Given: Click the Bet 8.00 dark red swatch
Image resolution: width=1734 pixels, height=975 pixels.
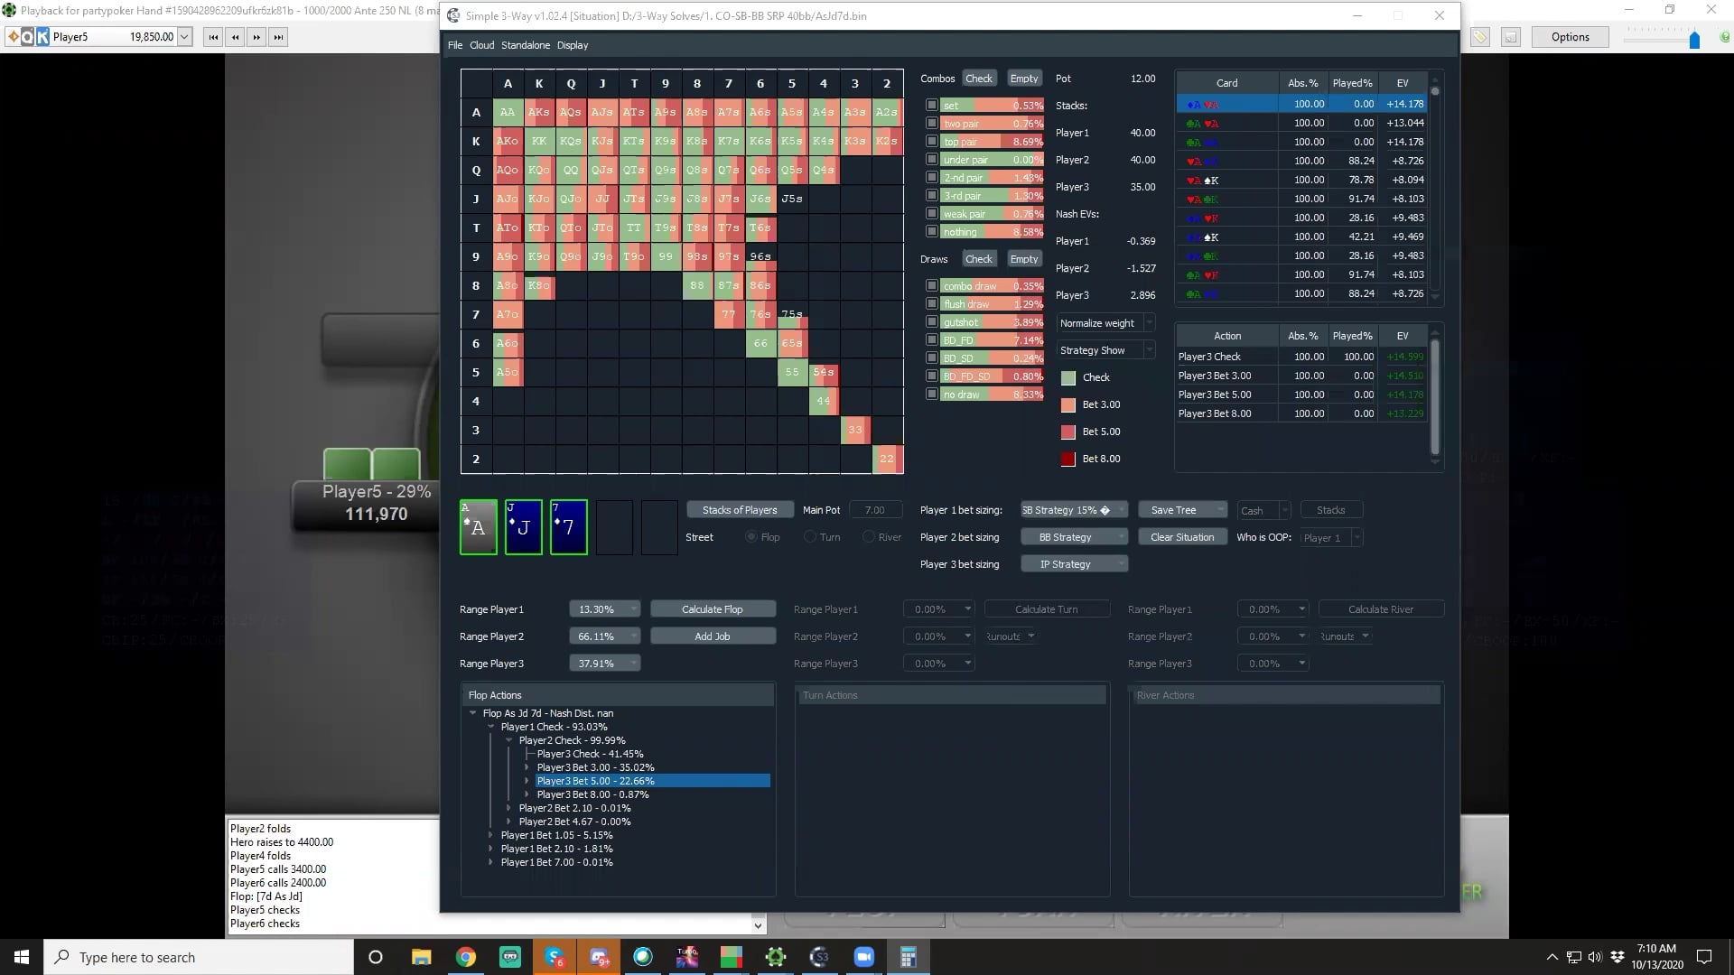Looking at the screenshot, I should 1067,459.
